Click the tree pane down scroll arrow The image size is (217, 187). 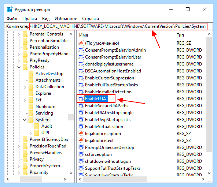(71, 173)
